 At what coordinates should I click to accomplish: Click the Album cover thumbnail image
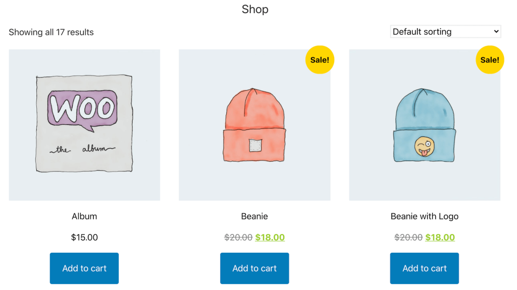coord(84,124)
